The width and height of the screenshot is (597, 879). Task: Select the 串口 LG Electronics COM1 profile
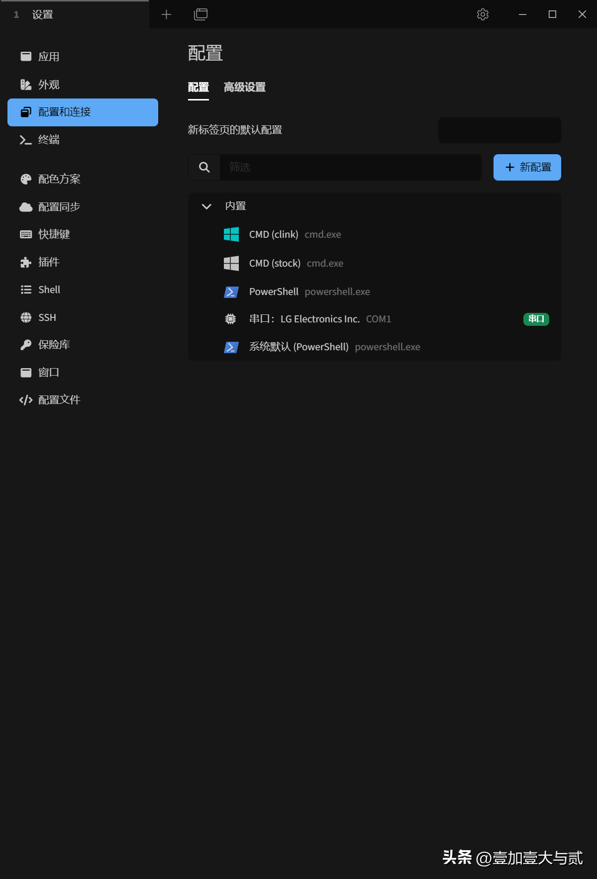coord(375,319)
